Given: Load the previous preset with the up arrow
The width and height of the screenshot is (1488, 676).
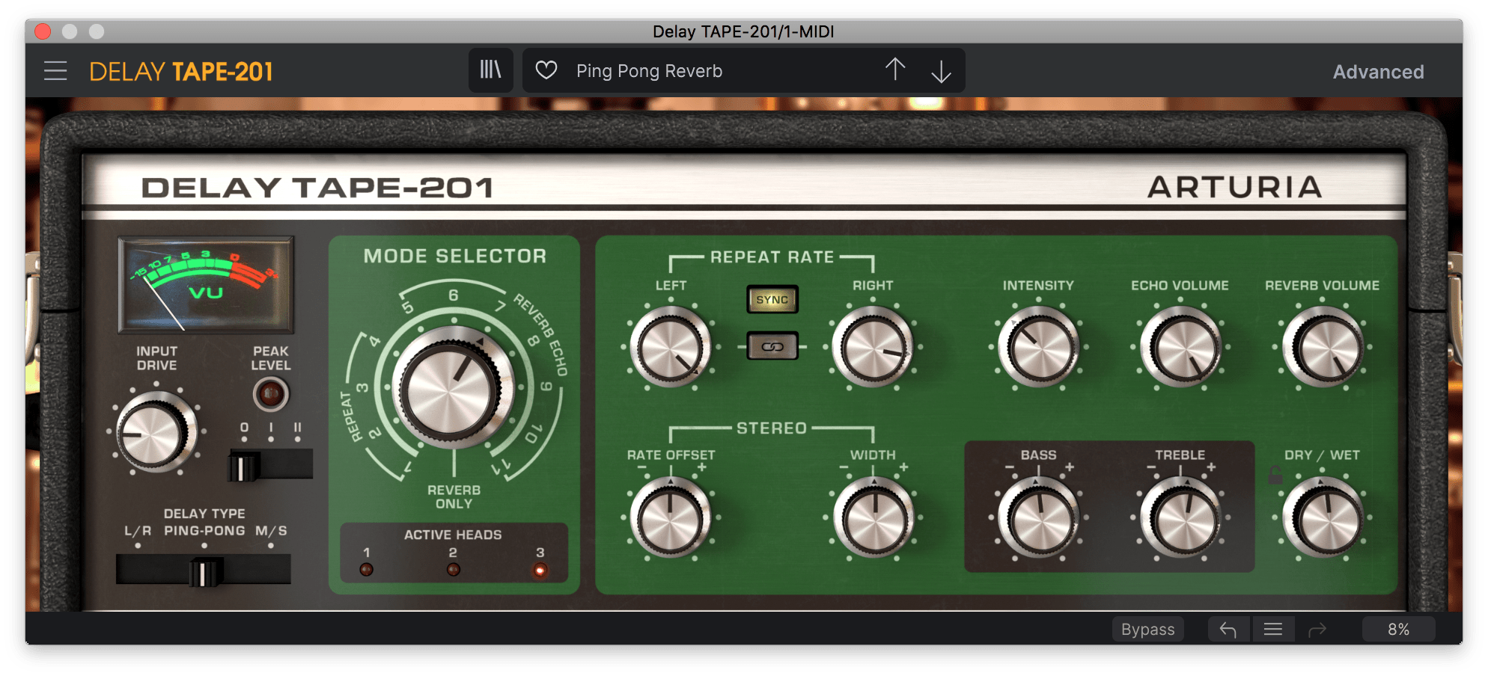Looking at the screenshot, I should click(x=895, y=70).
